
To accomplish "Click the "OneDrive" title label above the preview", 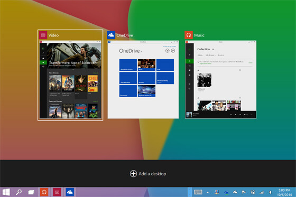I will [x=125, y=35].
